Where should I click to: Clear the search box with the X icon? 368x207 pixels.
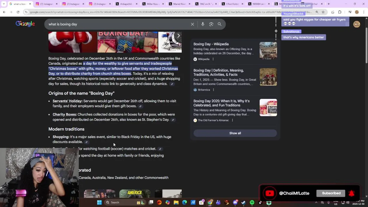pyautogui.click(x=192, y=24)
